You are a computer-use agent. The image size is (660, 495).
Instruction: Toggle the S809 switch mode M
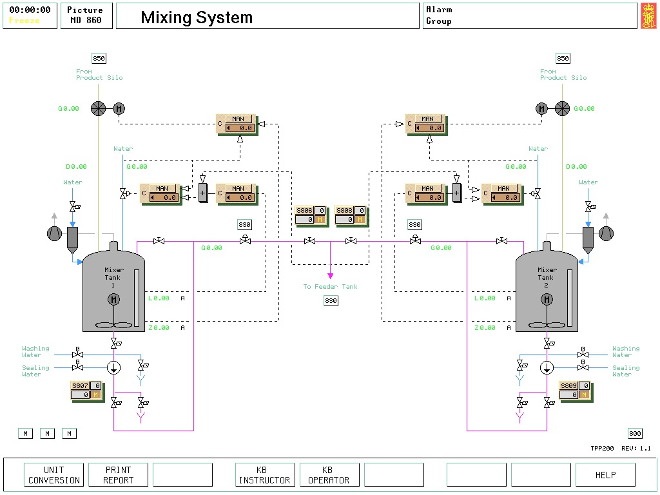(x=584, y=395)
